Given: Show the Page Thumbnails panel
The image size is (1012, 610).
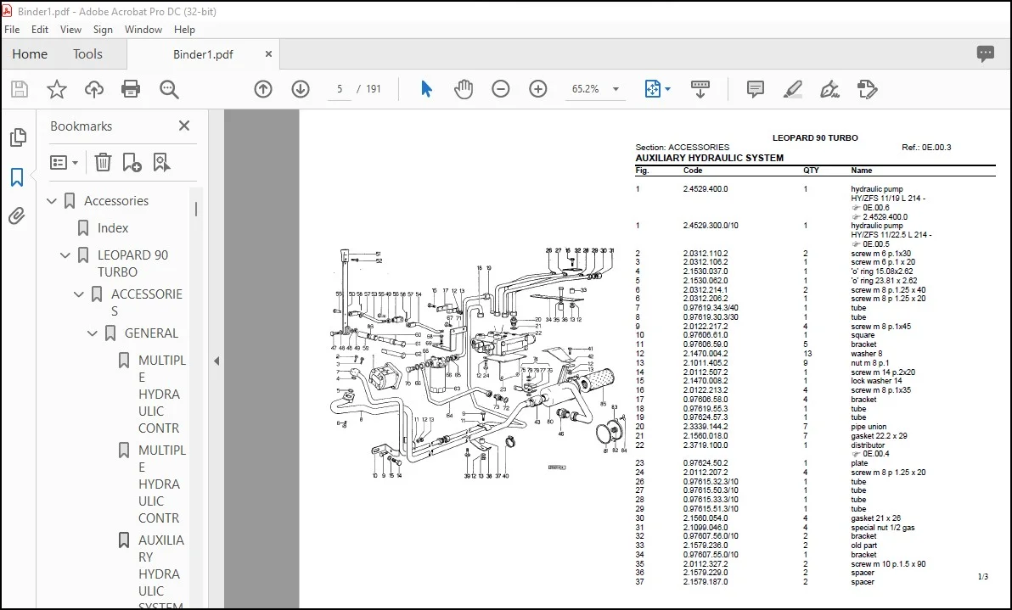Looking at the screenshot, I should click(x=18, y=137).
